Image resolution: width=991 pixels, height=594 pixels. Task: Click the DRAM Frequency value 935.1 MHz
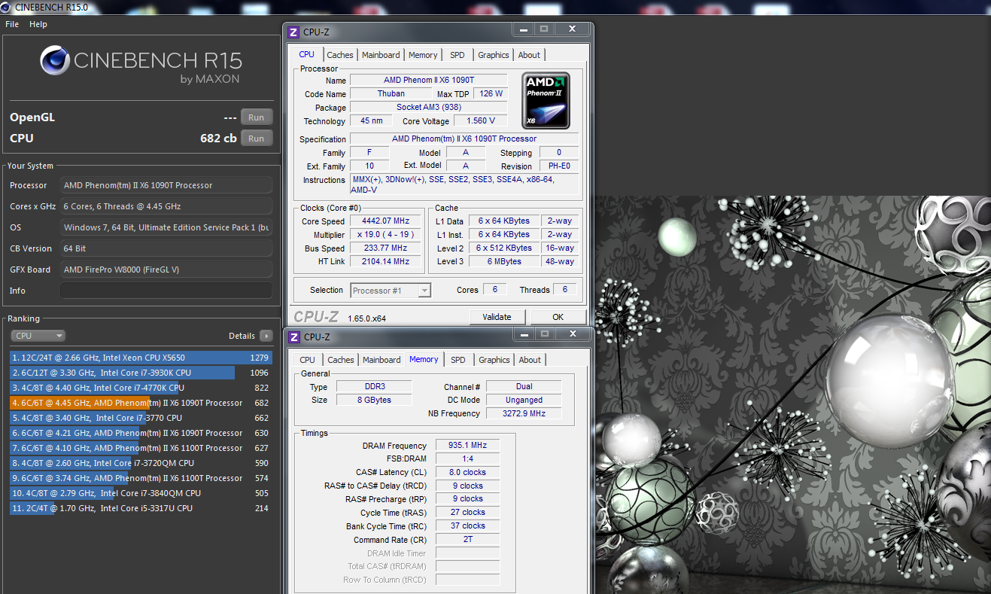(467, 445)
